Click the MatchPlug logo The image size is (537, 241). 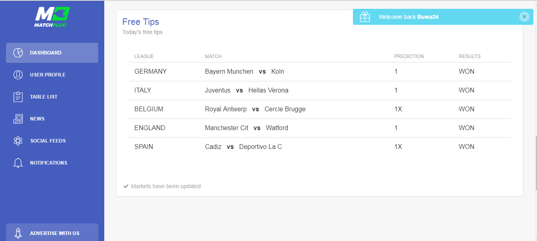pos(52,17)
